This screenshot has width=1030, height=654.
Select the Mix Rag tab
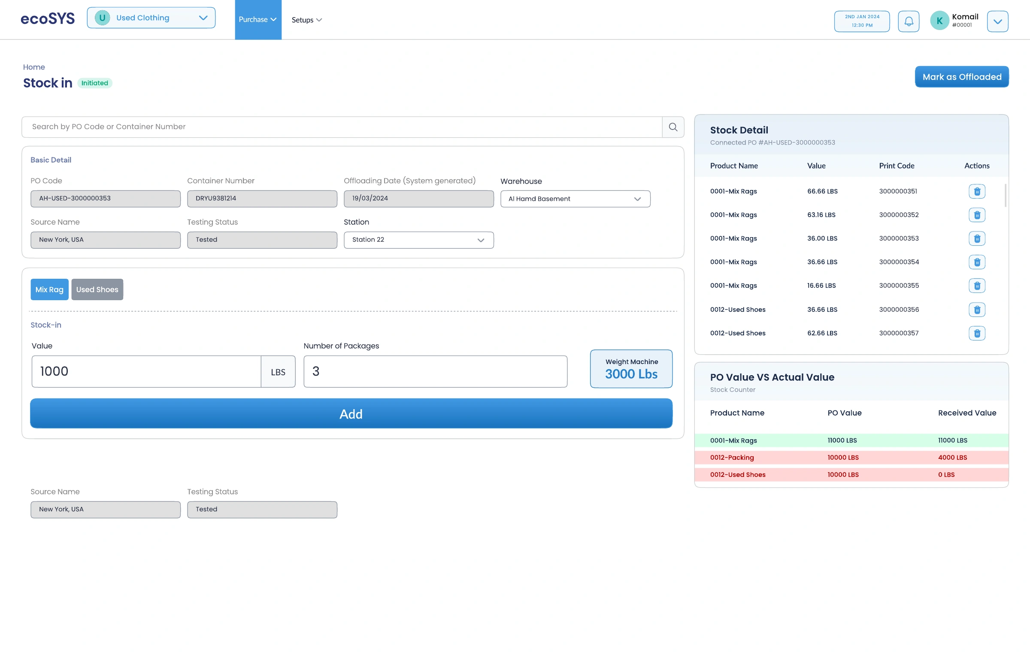49,289
